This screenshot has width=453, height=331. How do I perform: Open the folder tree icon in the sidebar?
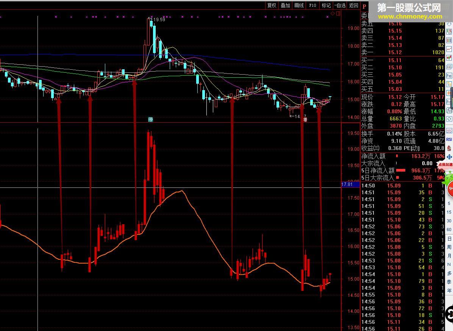pos(449,84)
